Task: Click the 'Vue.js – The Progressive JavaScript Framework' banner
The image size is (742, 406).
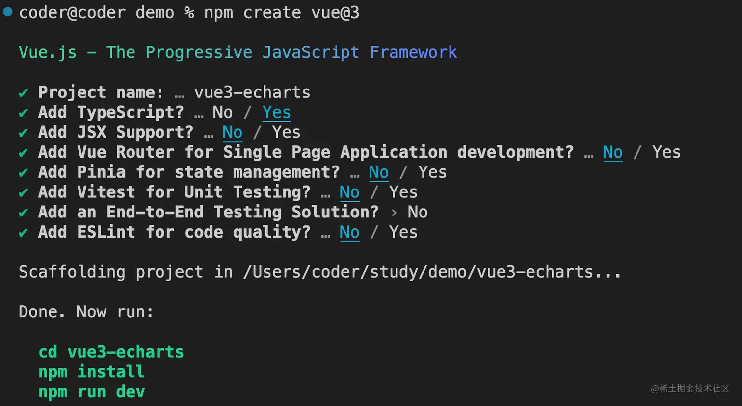Action: (x=238, y=52)
